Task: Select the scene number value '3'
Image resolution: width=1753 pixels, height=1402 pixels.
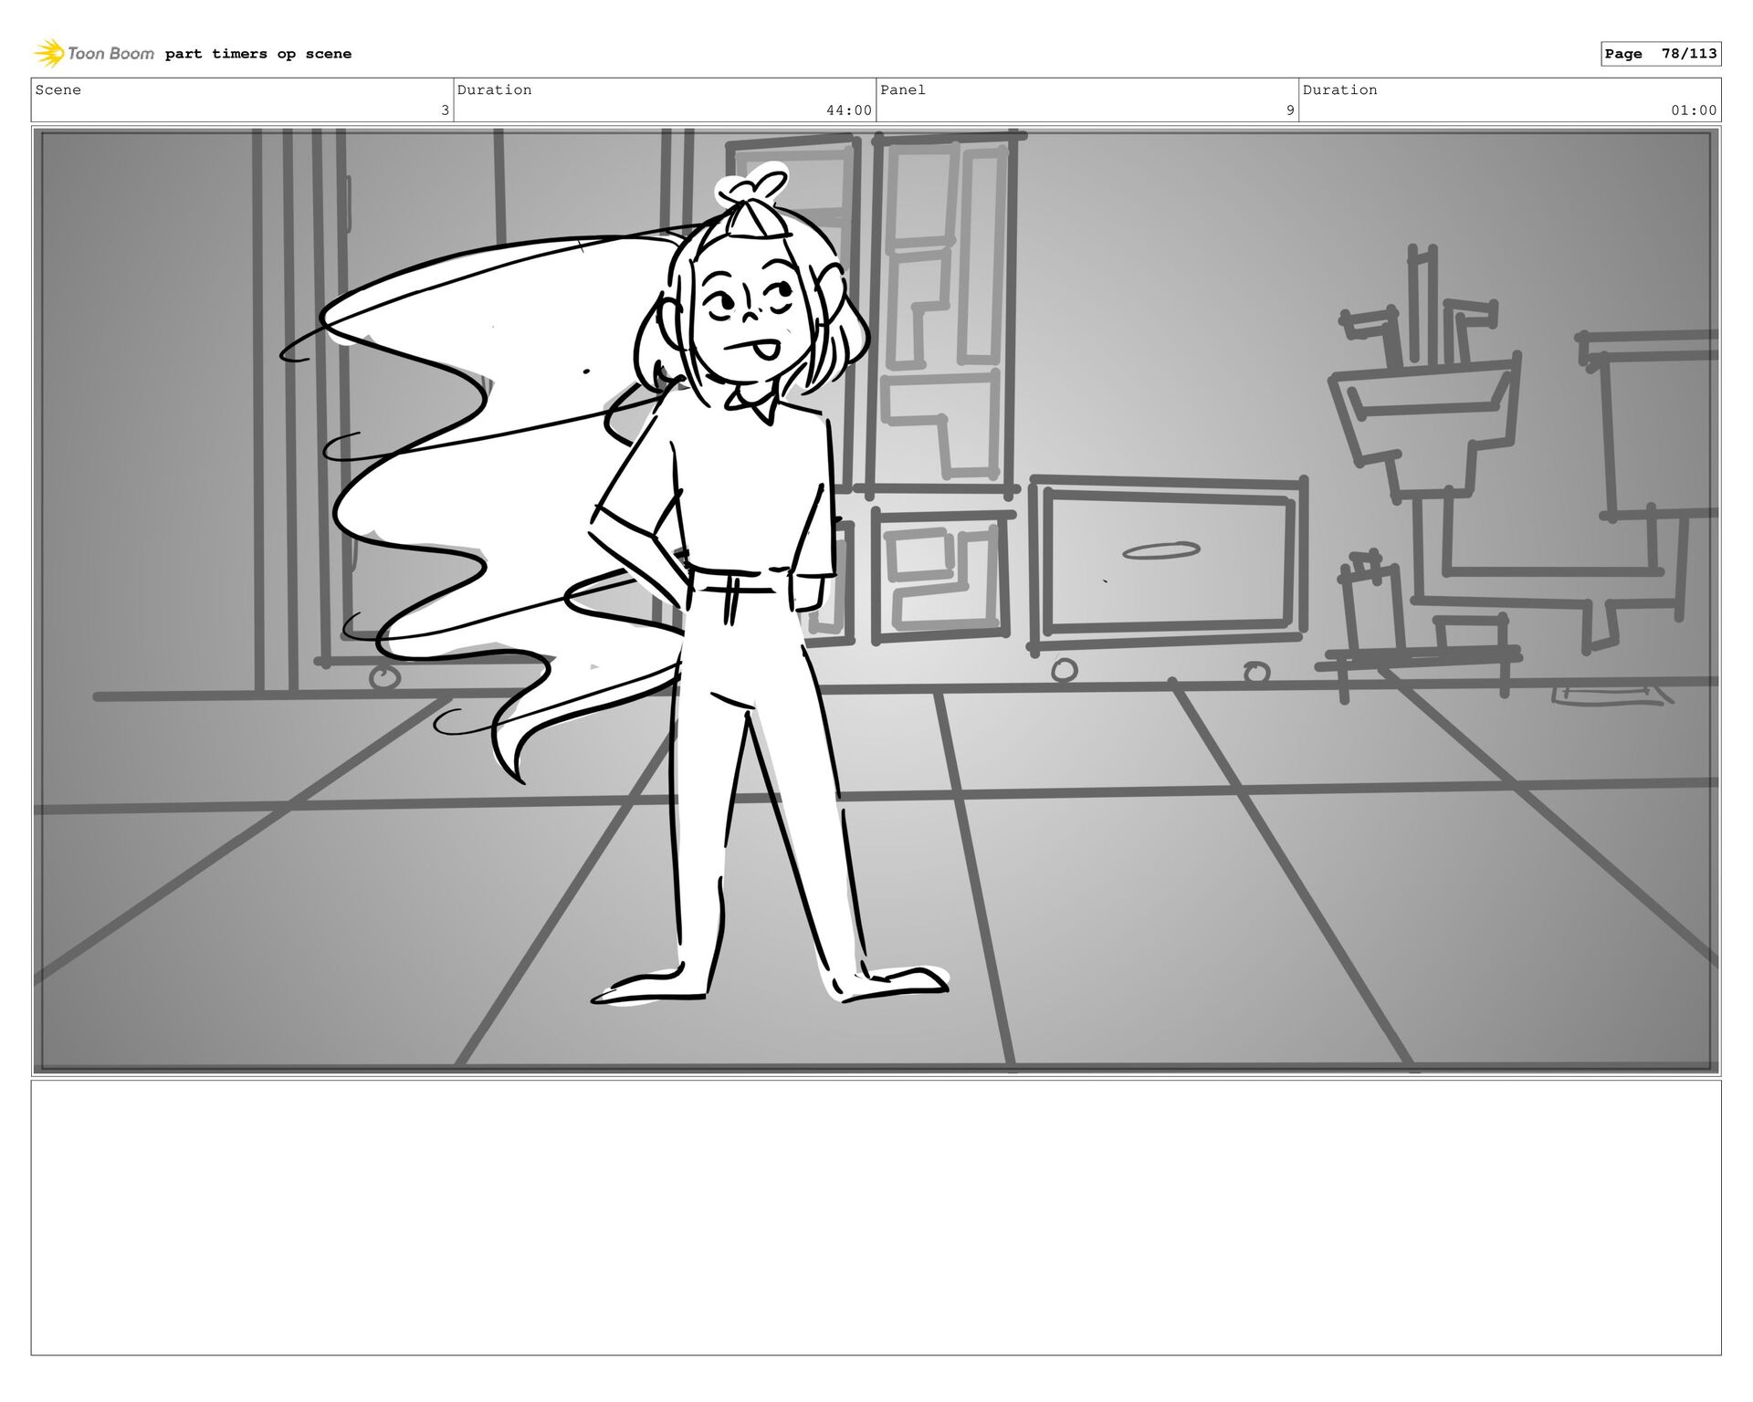Action: [445, 110]
